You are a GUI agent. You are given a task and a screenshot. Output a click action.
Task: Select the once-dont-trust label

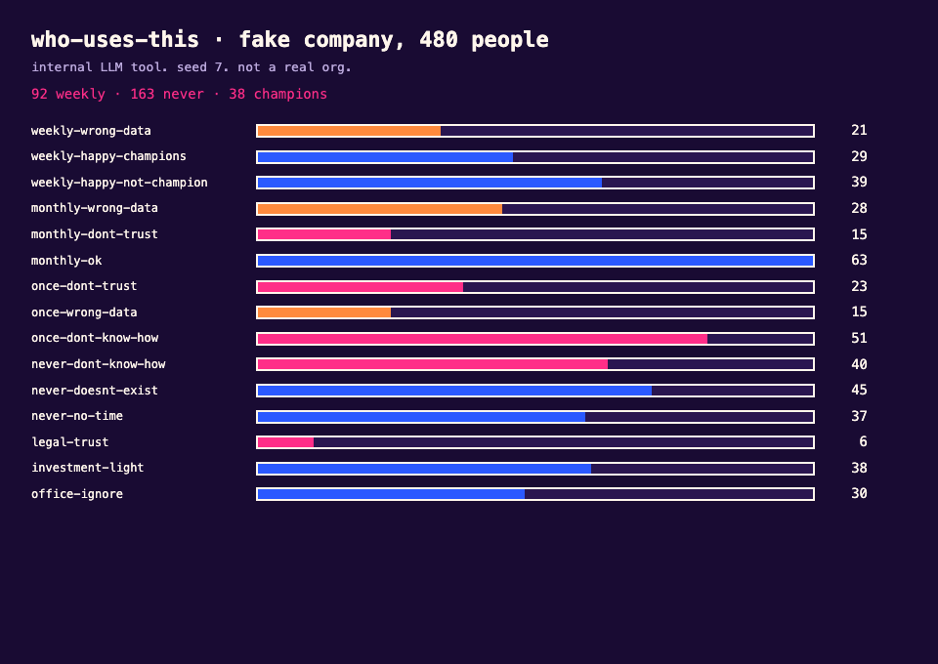[x=84, y=286]
